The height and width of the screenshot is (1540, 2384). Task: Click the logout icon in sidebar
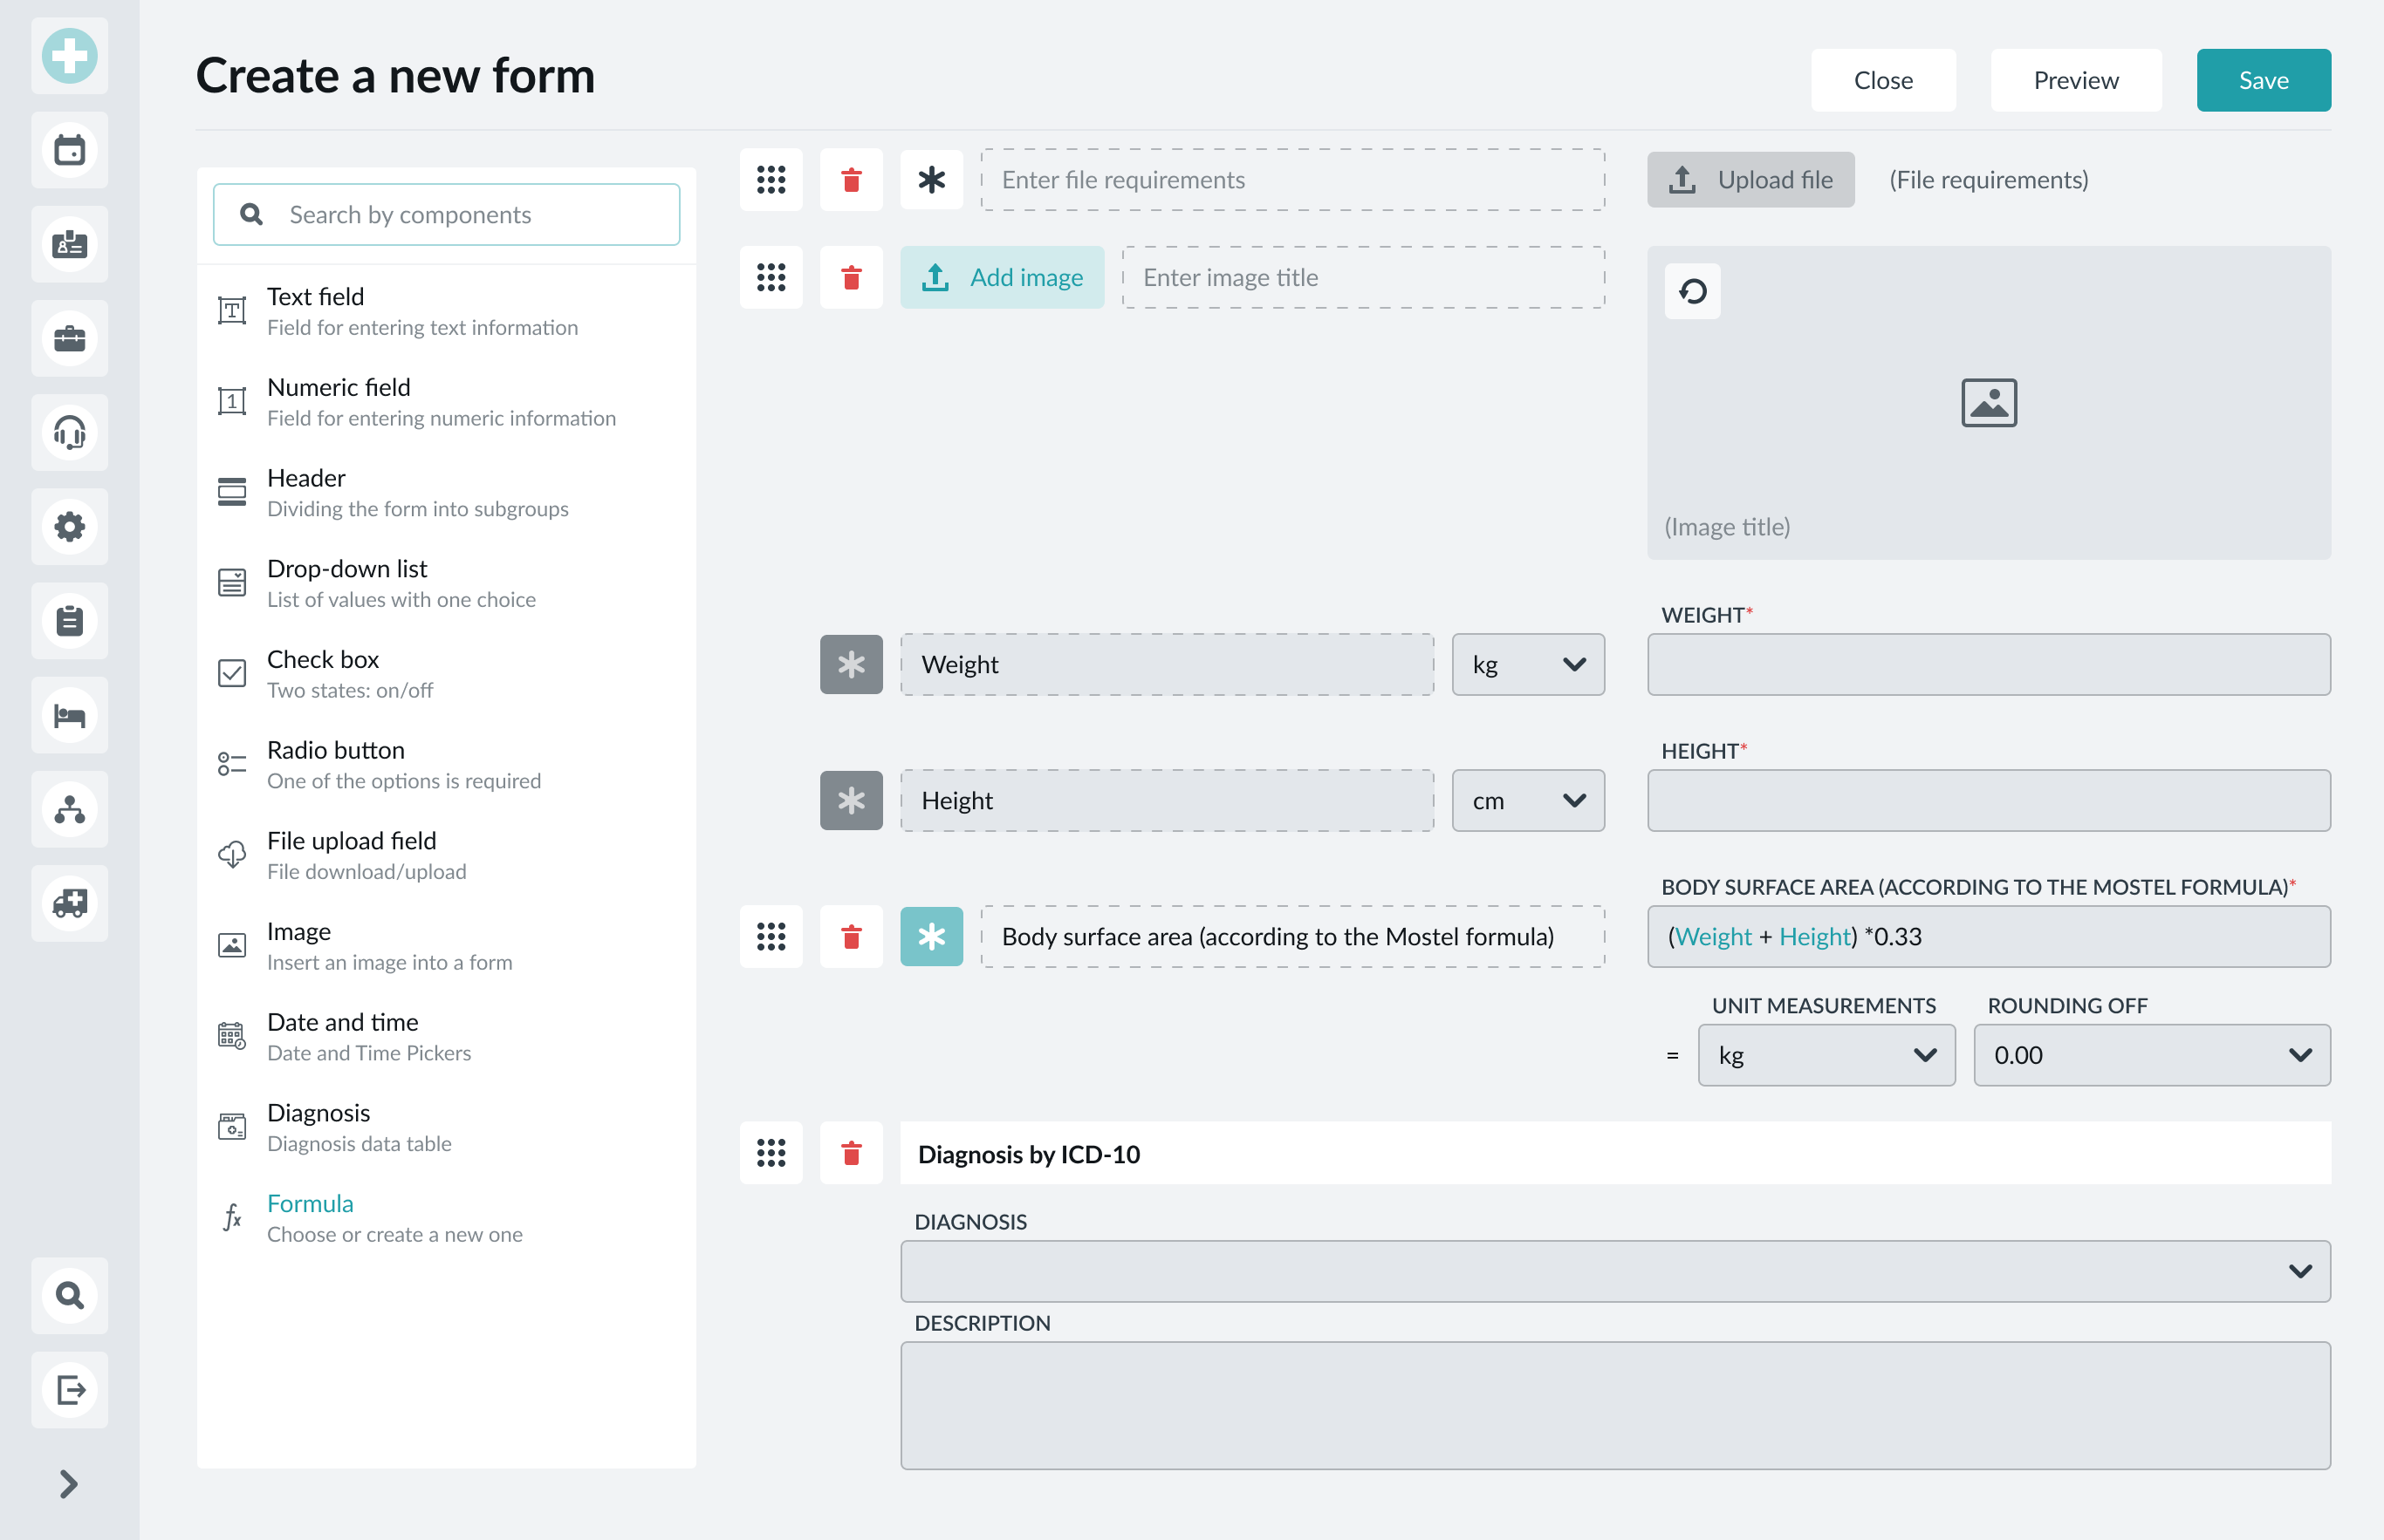click(69, 1389)
